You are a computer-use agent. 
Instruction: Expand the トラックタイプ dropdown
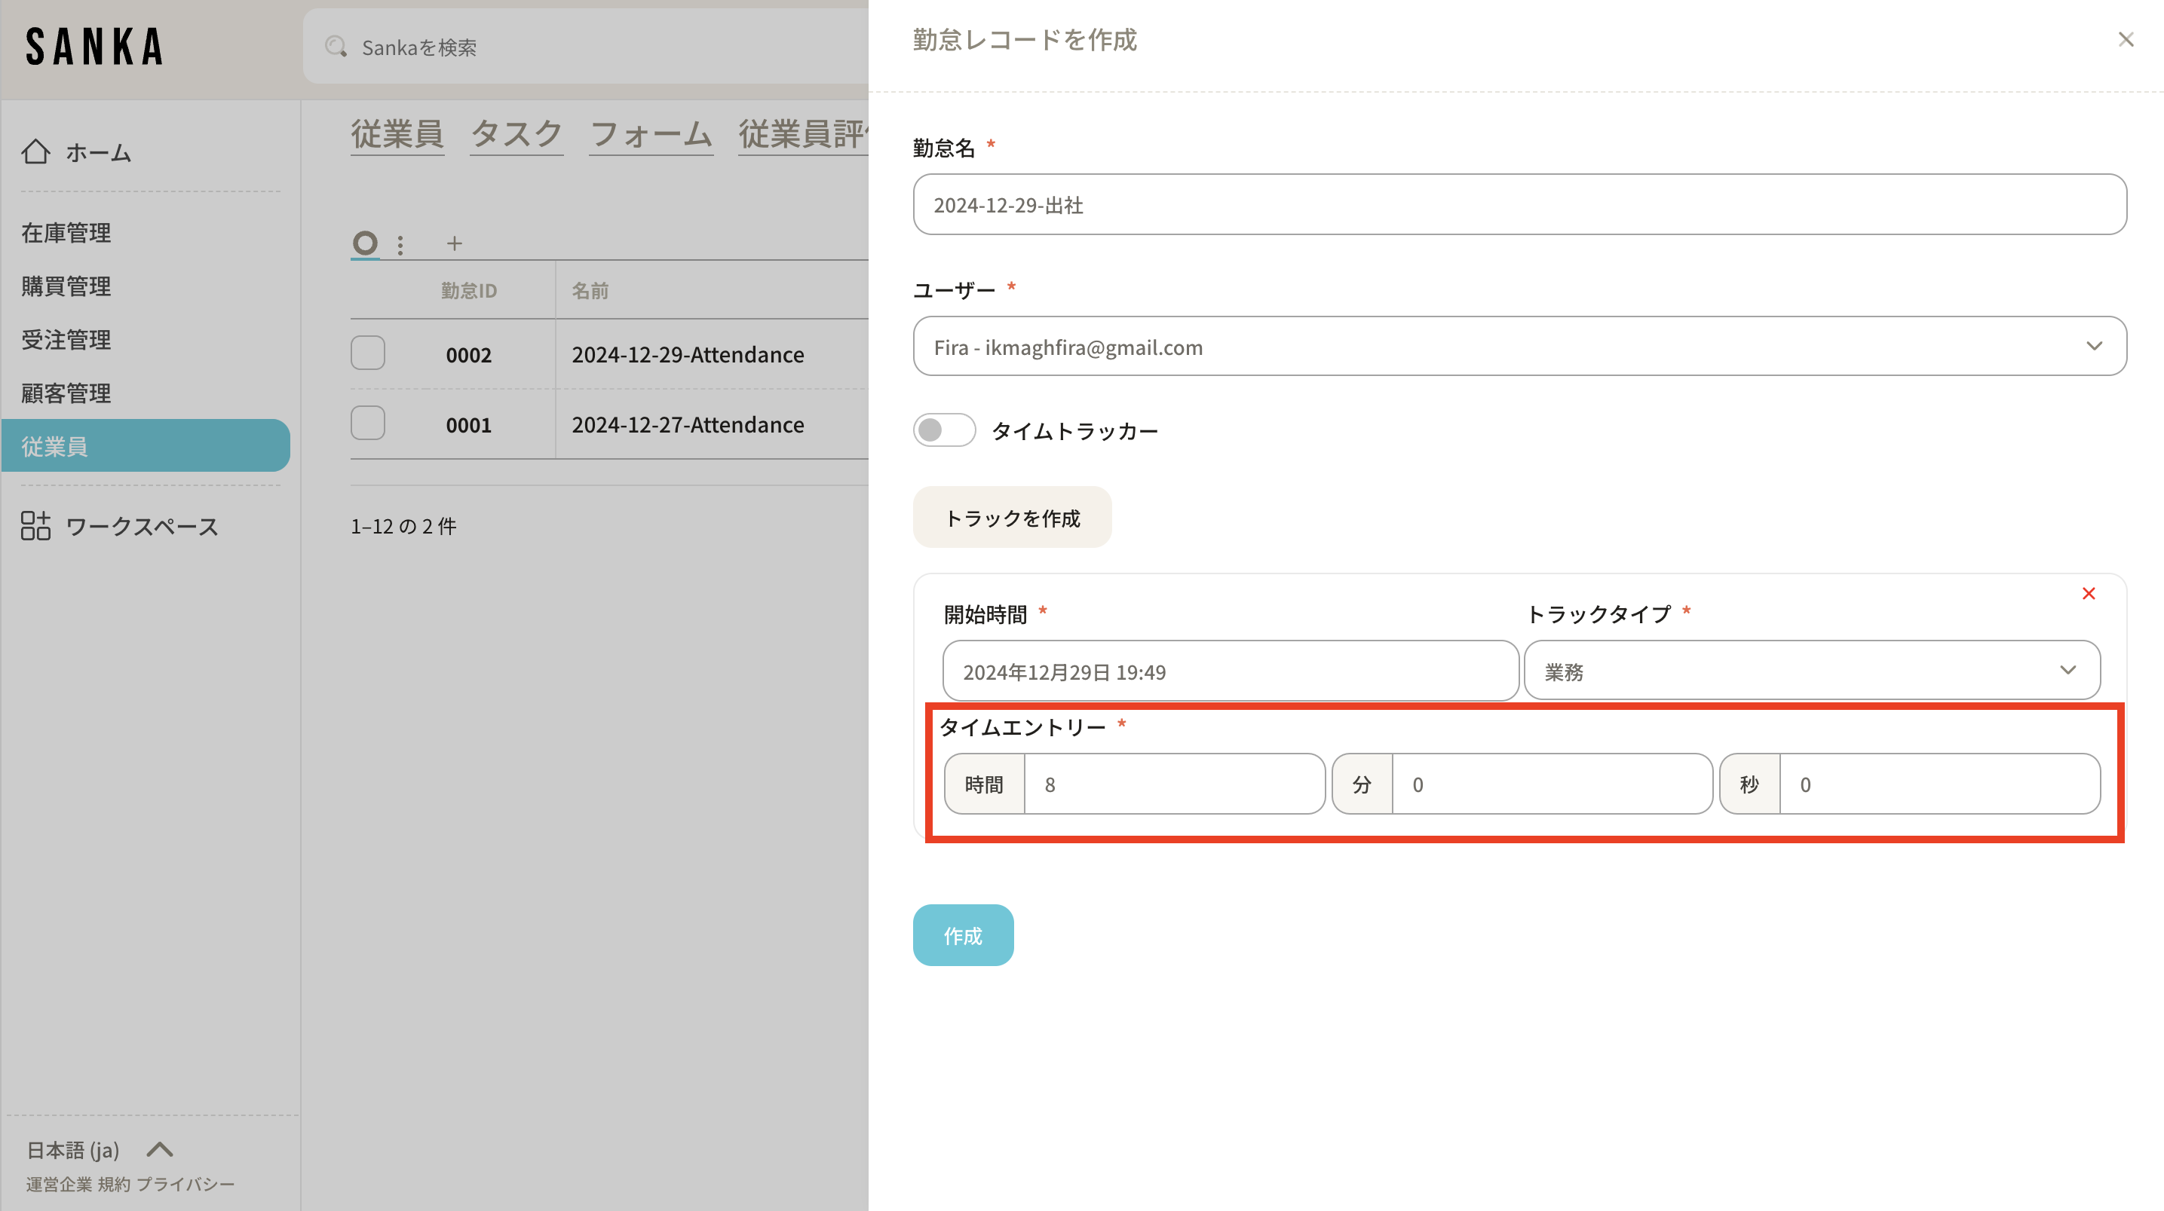[x=1811, y=670]
